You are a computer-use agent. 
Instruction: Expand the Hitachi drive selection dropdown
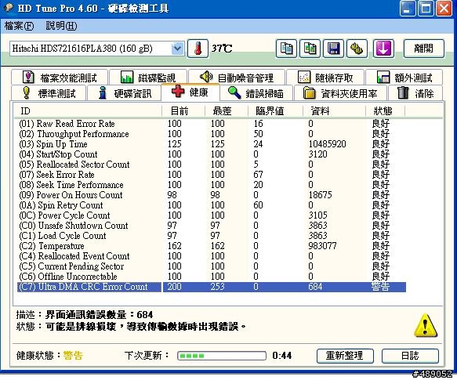click(177, 49)
